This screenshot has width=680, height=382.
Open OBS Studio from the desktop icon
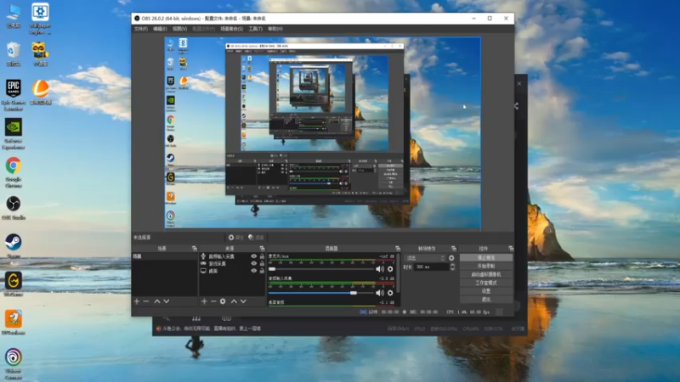click(x=14, y=207)
